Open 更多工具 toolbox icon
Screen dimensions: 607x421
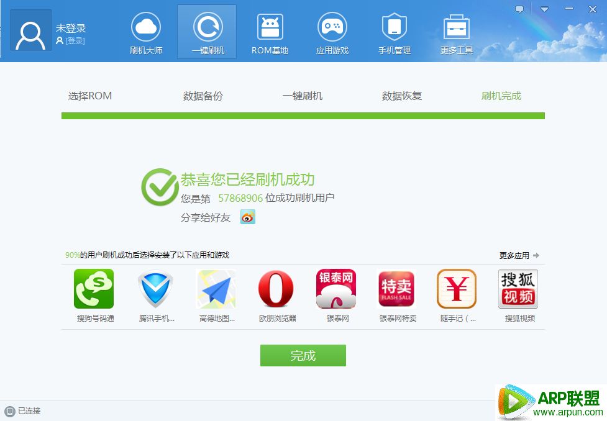coord(457,27)
